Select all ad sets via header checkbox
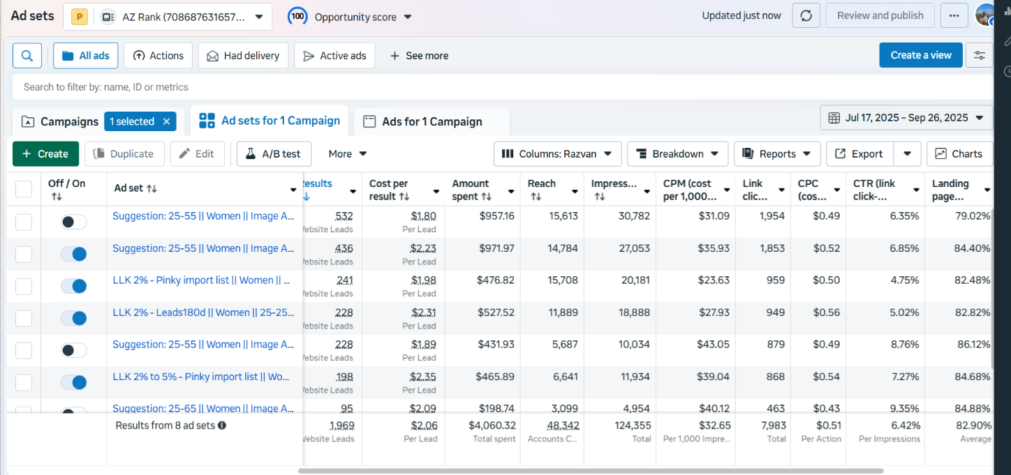Screen dimensions: 1011x475 tap(24, 189)
